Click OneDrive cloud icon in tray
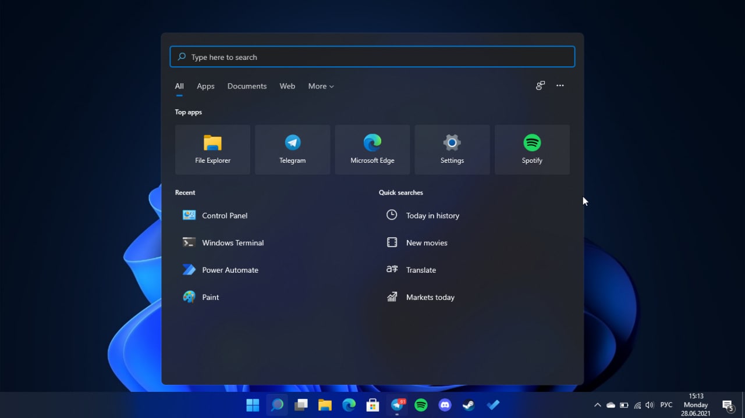Viewport: 745px width, 418px height. pos(611,405)
